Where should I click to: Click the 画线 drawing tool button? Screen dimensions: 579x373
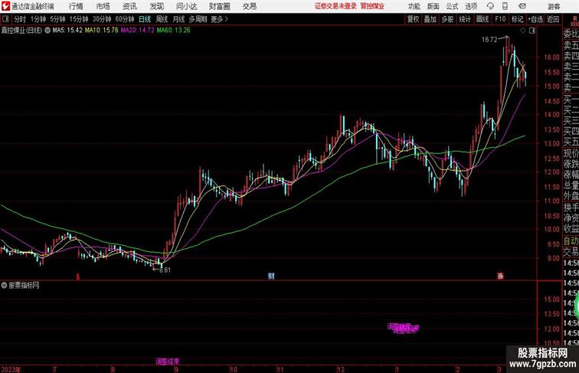[x=483, y=19]
